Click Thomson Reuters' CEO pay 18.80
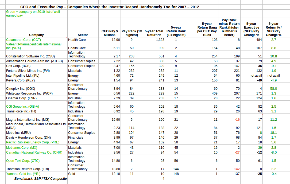This screenshot has width=290, height=184. pos(116,169)
